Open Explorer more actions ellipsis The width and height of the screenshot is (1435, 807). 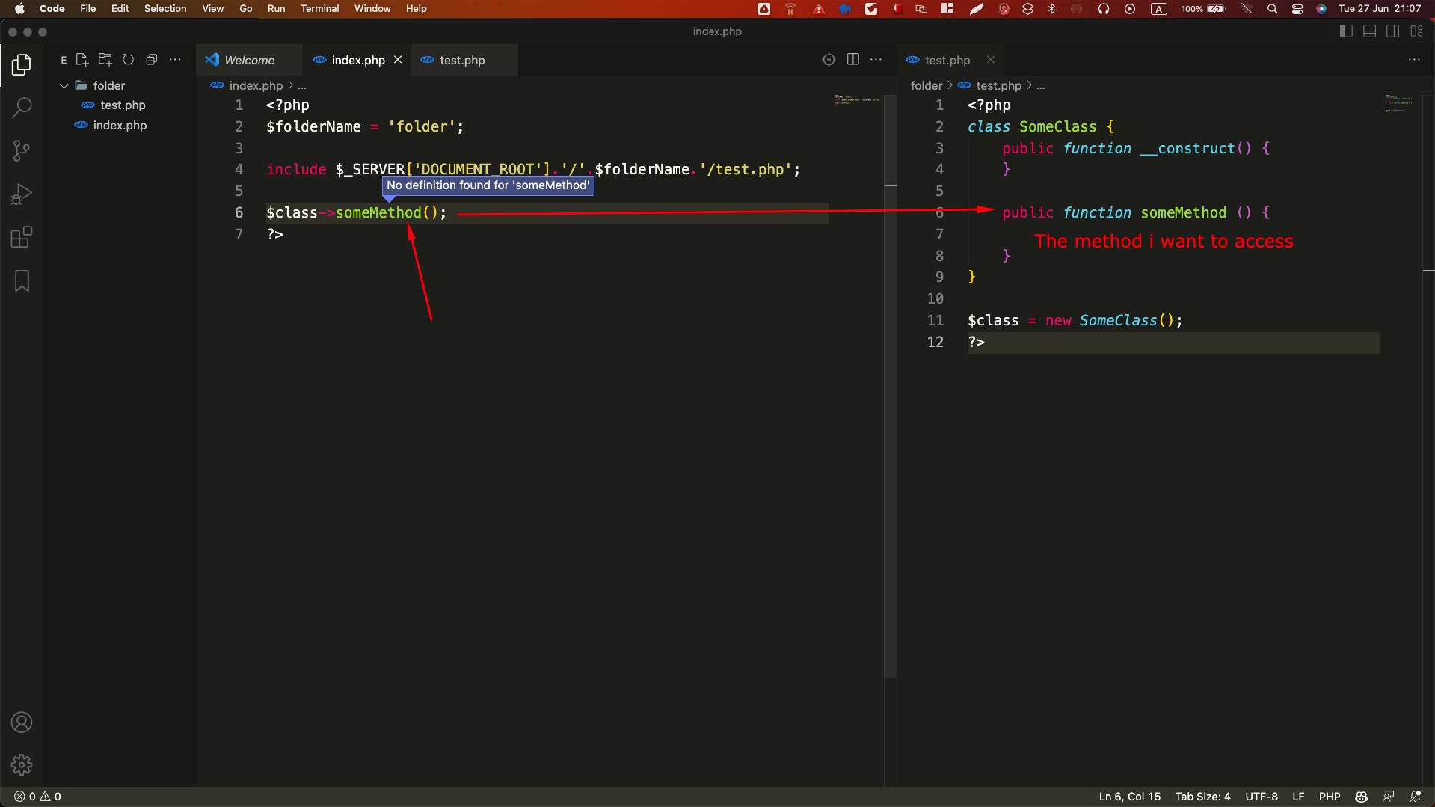click(175, 60)
